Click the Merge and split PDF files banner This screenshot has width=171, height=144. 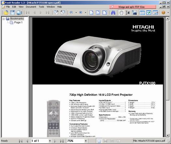133,7
